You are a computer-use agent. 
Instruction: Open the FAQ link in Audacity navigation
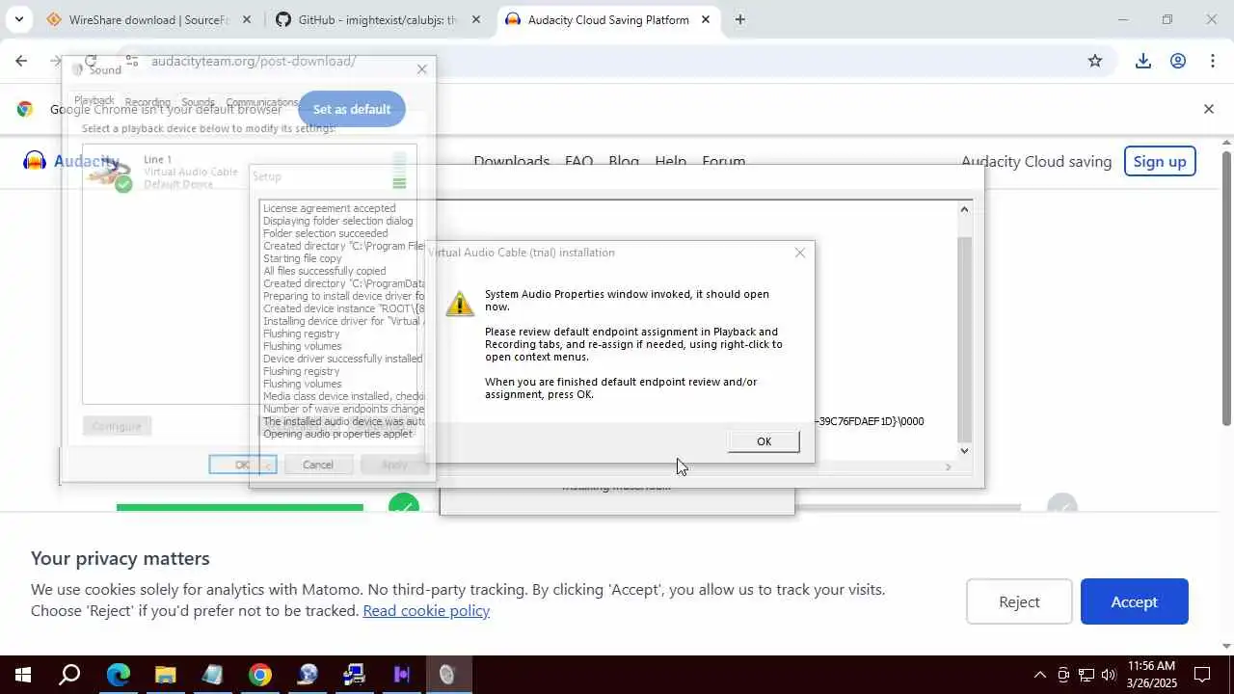point(578,162)
